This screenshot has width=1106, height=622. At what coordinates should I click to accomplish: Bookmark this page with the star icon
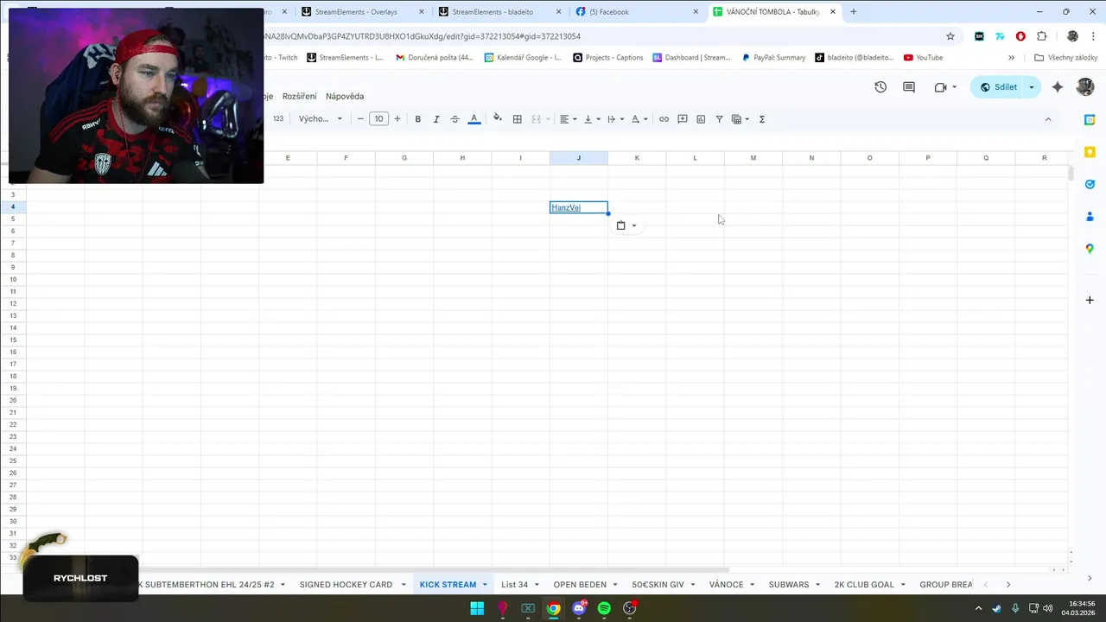pyautogui.click(x=950, y=36)
